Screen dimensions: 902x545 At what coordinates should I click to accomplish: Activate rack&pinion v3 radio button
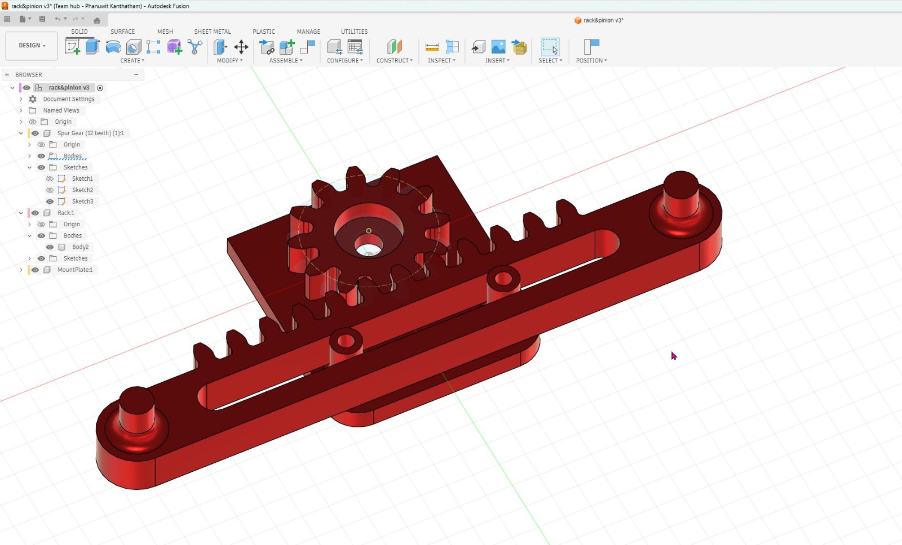(100, 88)
